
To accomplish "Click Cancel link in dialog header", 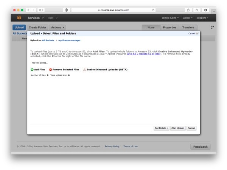I will [191, 33].
